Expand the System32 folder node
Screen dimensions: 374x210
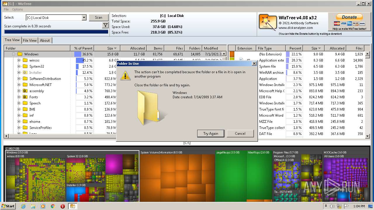pyautogui.click(x=19, y=66)
